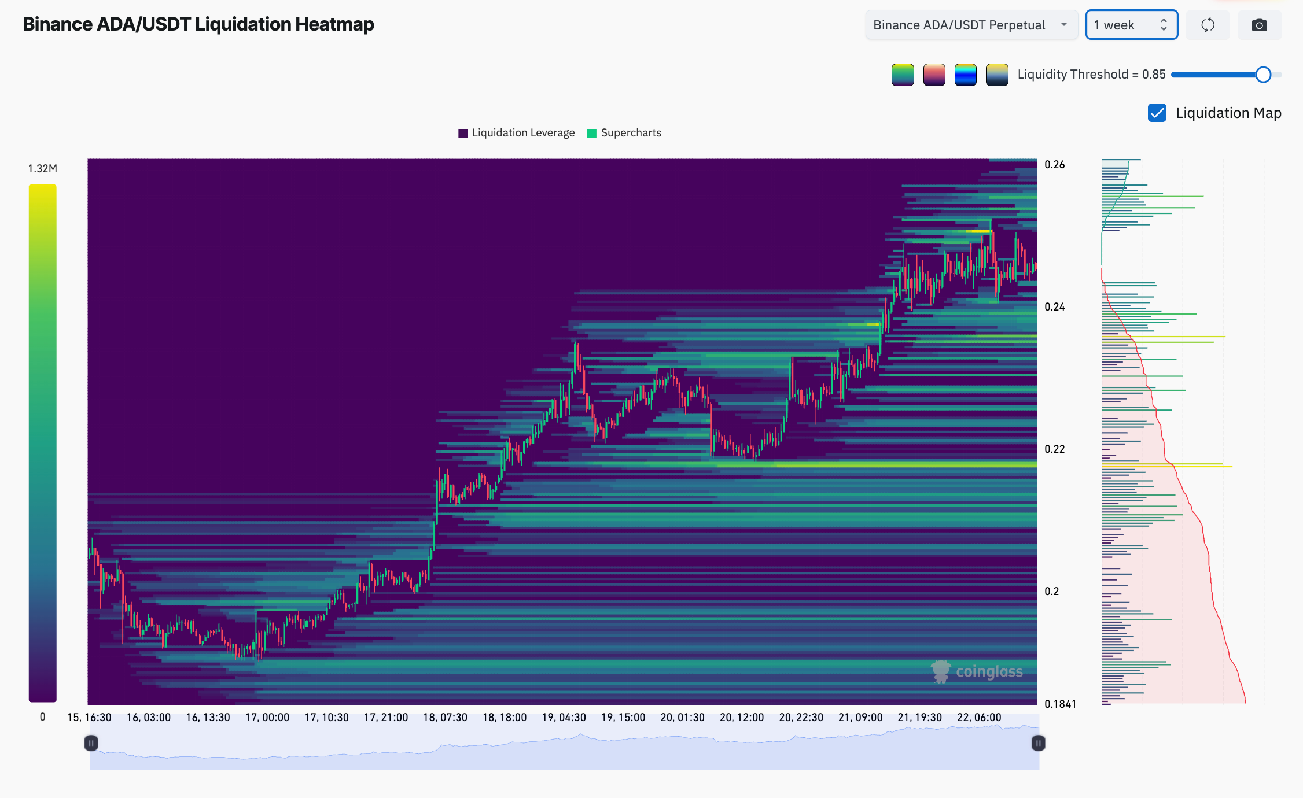Toggle the Liquidation Map checkbox

click(x=1157, y=113)
